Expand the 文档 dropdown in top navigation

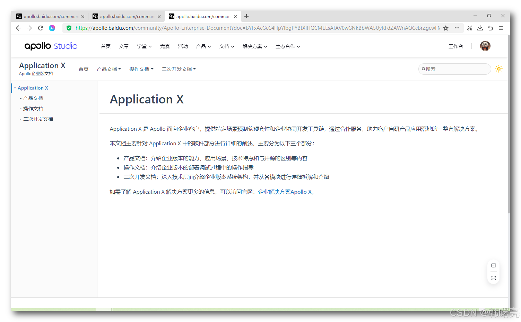tap(227, 46)
